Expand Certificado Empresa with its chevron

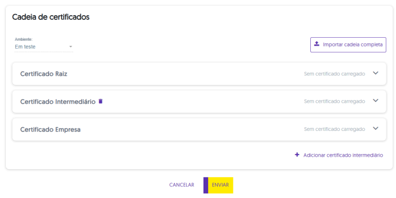point(375,128)
